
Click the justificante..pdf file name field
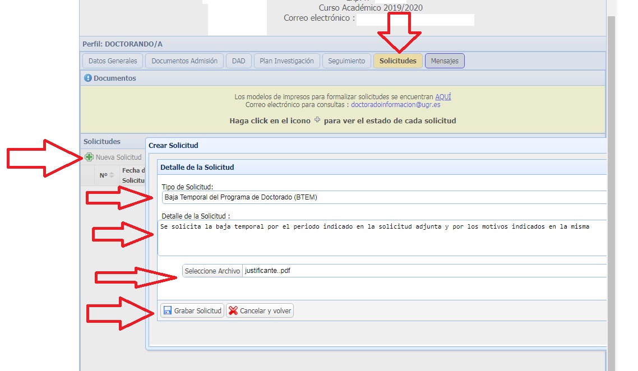tap(423, 271)
